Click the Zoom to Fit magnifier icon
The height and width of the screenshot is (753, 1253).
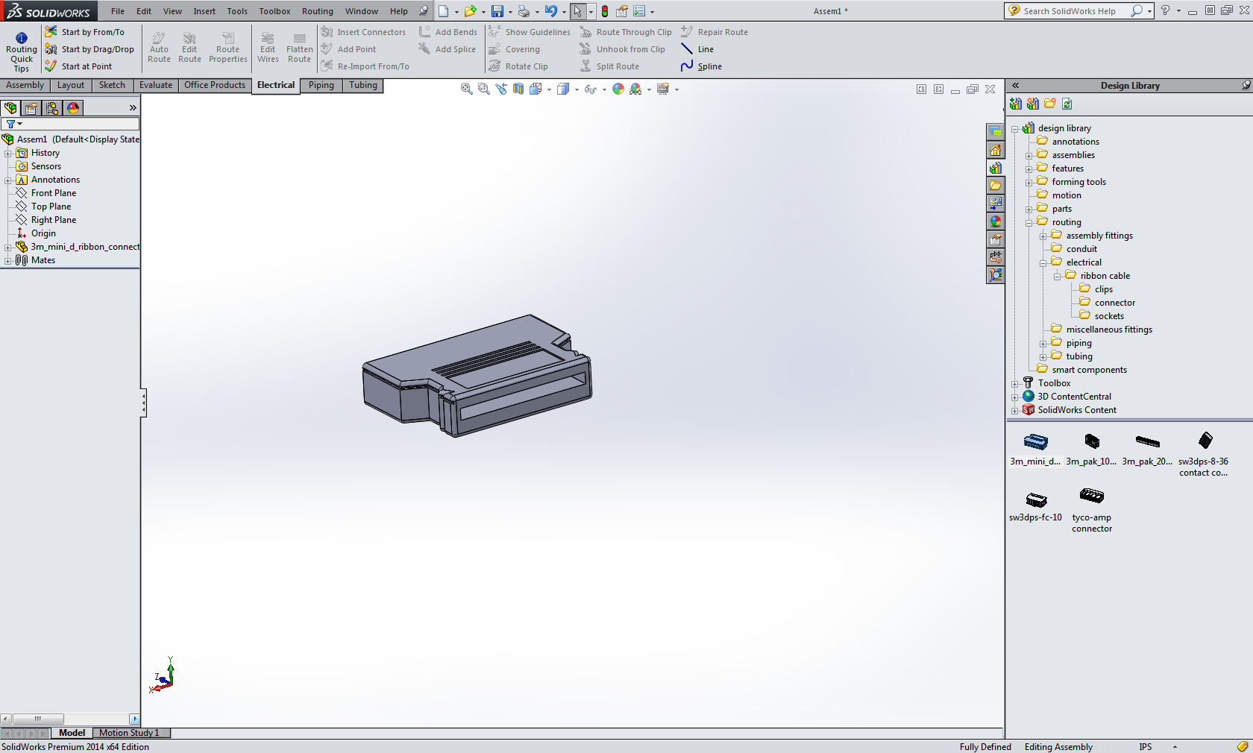coord(467,89)
